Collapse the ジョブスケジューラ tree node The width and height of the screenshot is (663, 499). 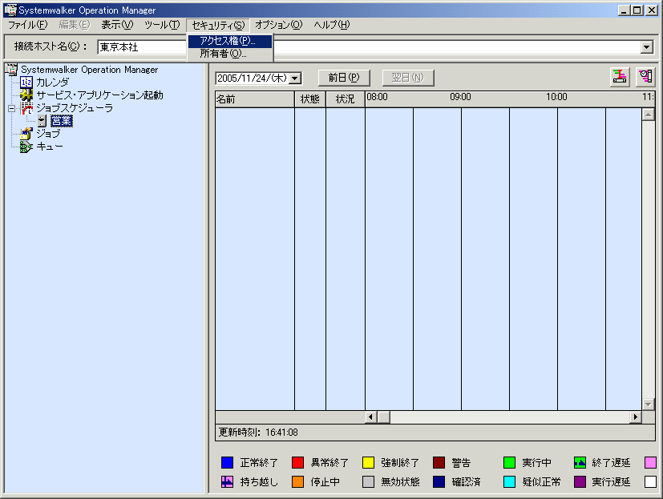11,109
